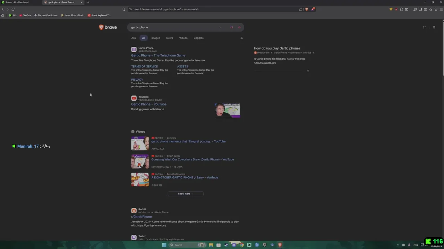
Task: Open Gartic Phone - YouTube playlist result
Action: (x=149, y=104)
